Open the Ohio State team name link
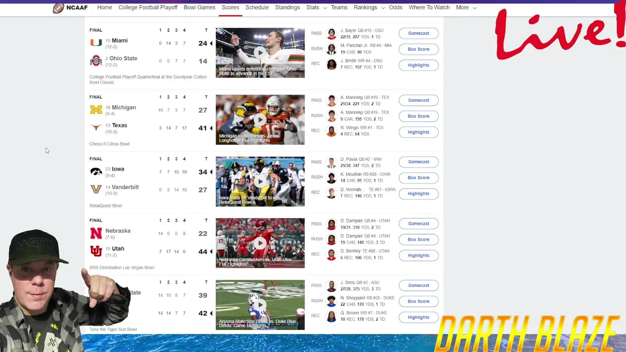The width and height of the screenshot is (626, 352). tap(123, 58)
